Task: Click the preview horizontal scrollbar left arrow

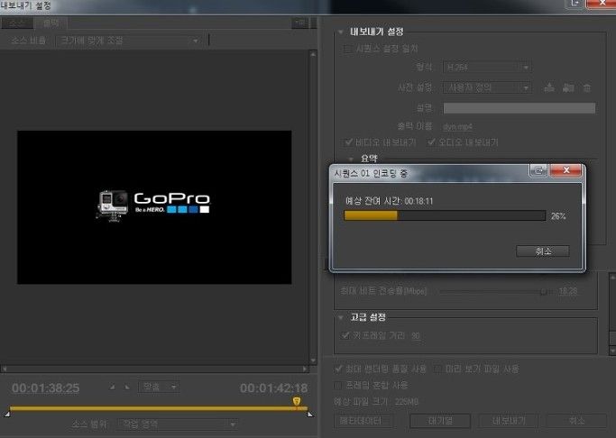Action: (4, 369)
